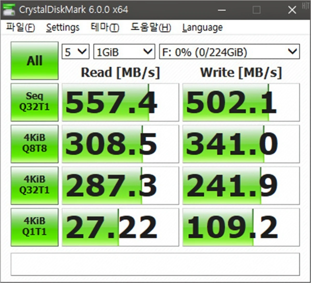Open the 도움말(H) menu
Screen dimensions: 311x283
pyautogui.click(x=151, y=27)
